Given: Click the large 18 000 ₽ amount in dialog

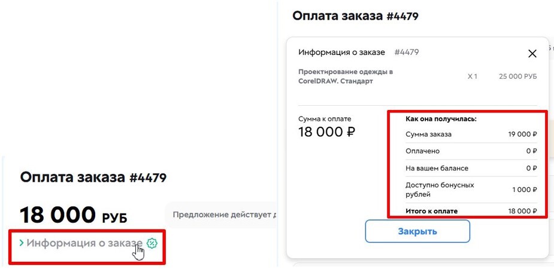Looking at the screenshot, I should 326,132.
